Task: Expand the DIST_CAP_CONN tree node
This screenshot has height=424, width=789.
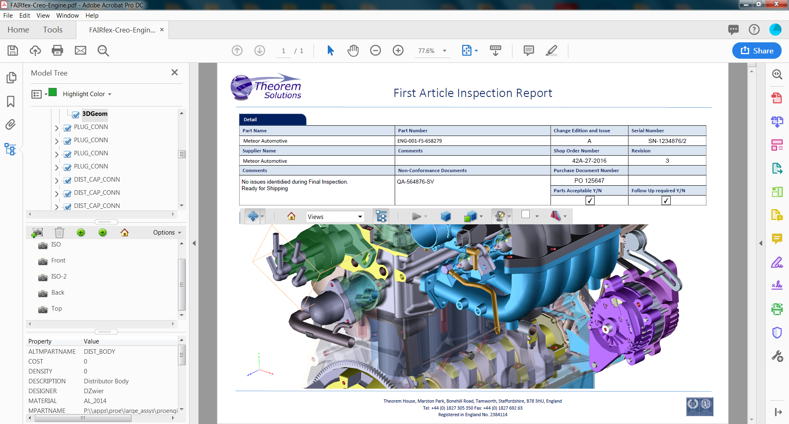Action: pyautogui.click(x=56, y=180)
